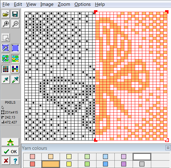The width and height of the screenshot is (171, 168).
Task: Select the light lilac yarn colour
Action: pos(124,157)
